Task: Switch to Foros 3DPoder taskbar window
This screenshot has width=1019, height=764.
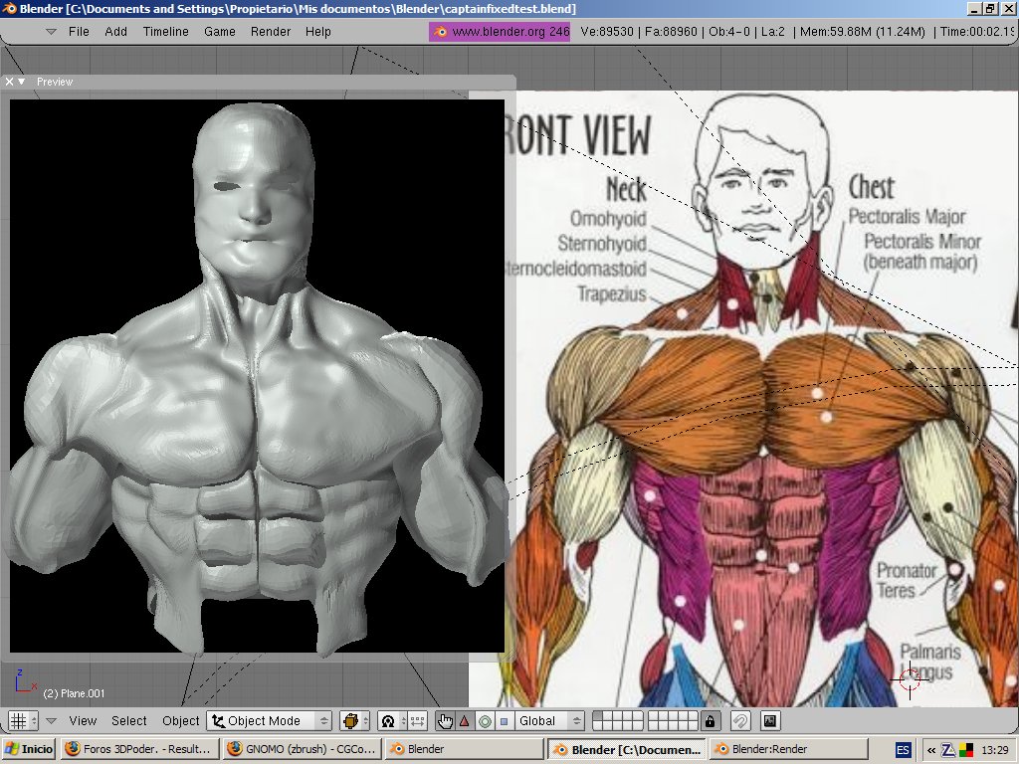Action: (x=139, y=749)
